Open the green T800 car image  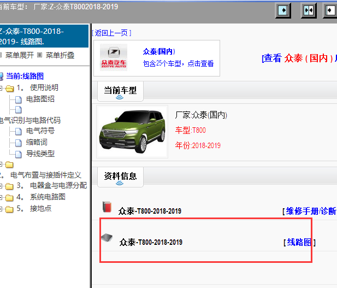tap(132, 132)
